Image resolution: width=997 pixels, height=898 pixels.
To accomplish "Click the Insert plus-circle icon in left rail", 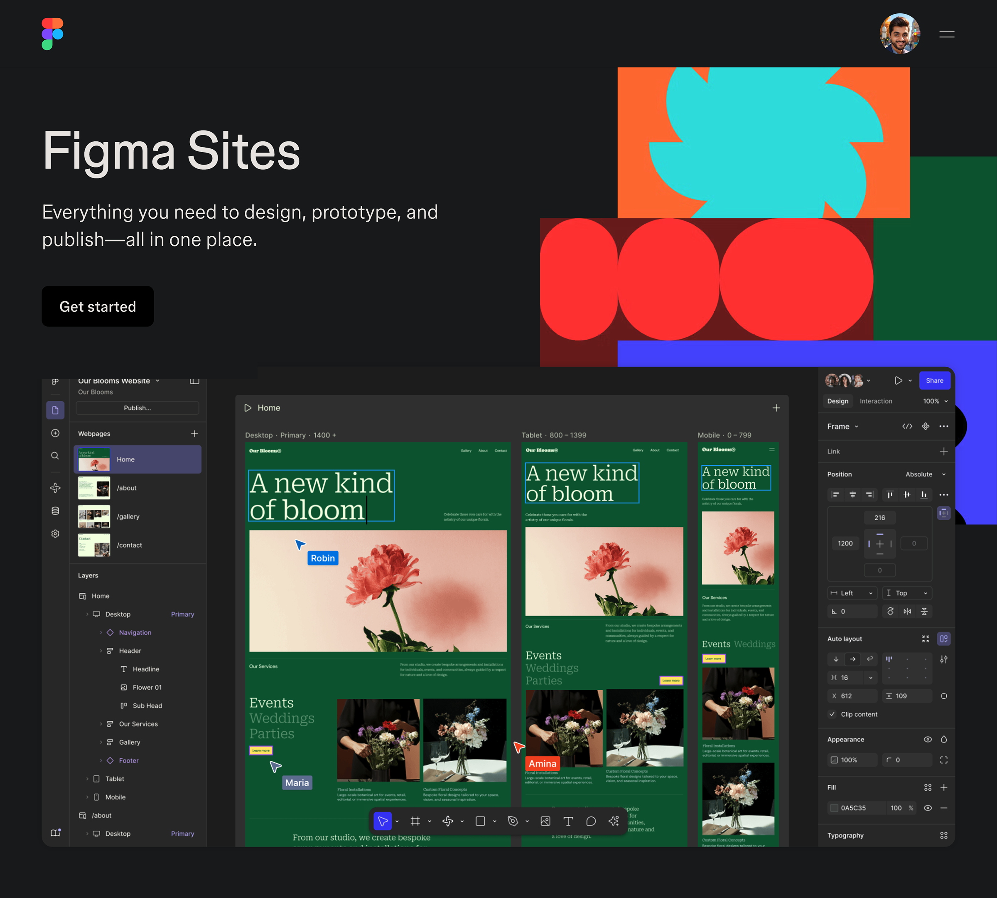I will [55, 433].
